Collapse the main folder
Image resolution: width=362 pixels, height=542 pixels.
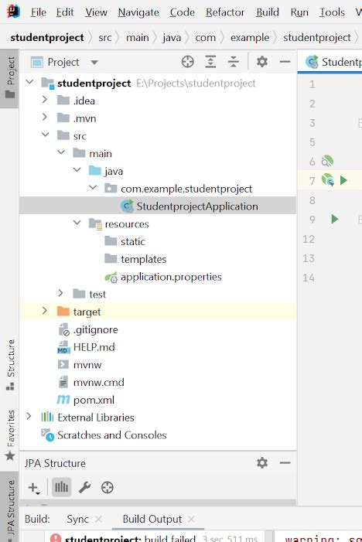coord(61,152)
